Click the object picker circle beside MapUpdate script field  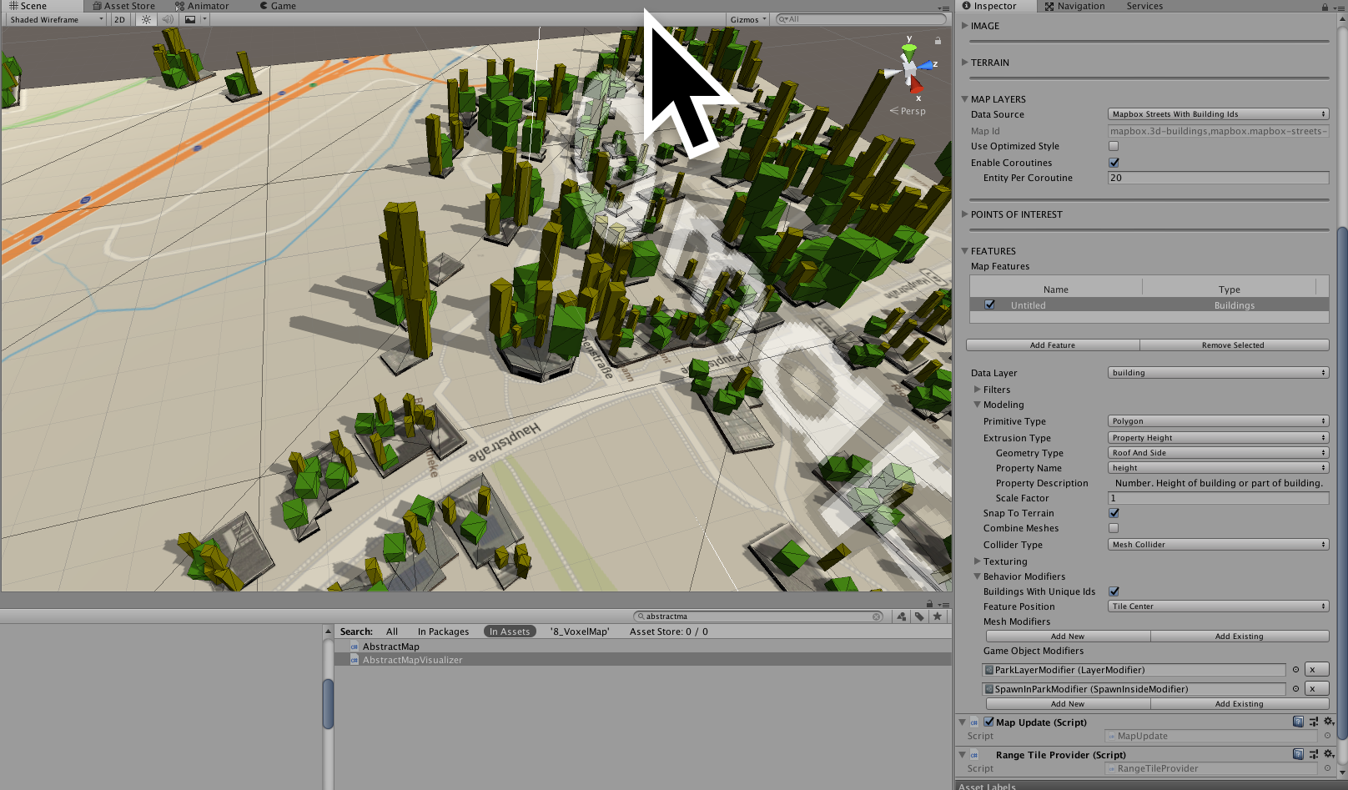pyautogui.click(x=1327, y=736)
